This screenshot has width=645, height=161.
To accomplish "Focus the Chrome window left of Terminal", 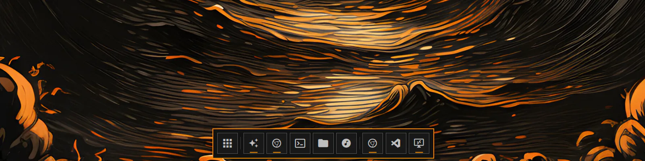I will (277, 143).
